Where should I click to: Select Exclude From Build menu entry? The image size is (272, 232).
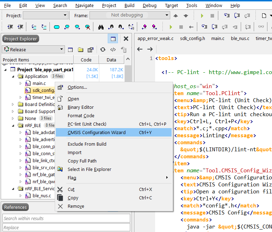(87, 144)
